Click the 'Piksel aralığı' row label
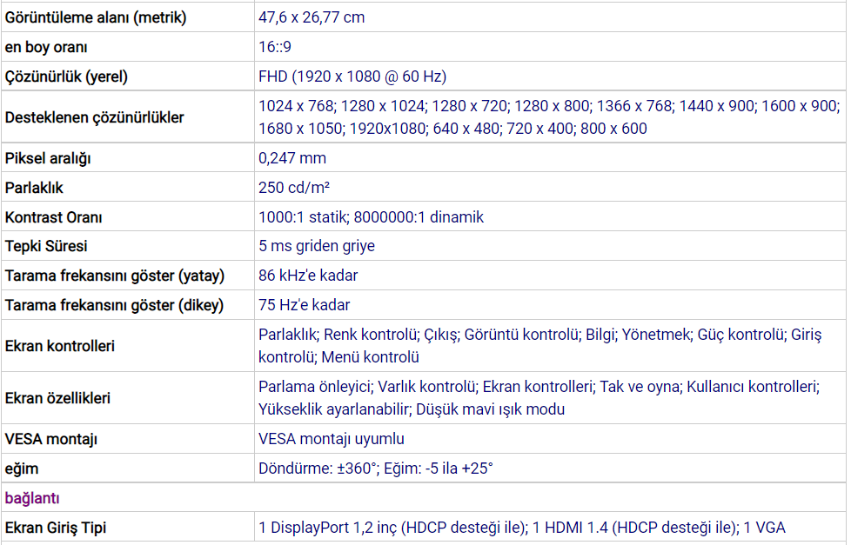Image resolution: width=851 pixels, height=545 pixels. [48, 158]
